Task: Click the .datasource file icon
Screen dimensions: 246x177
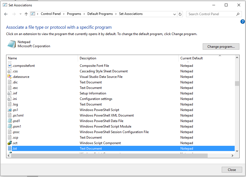Action: 10,77
